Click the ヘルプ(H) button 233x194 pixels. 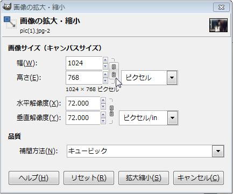pyautogui.click(x=34, y=178)
